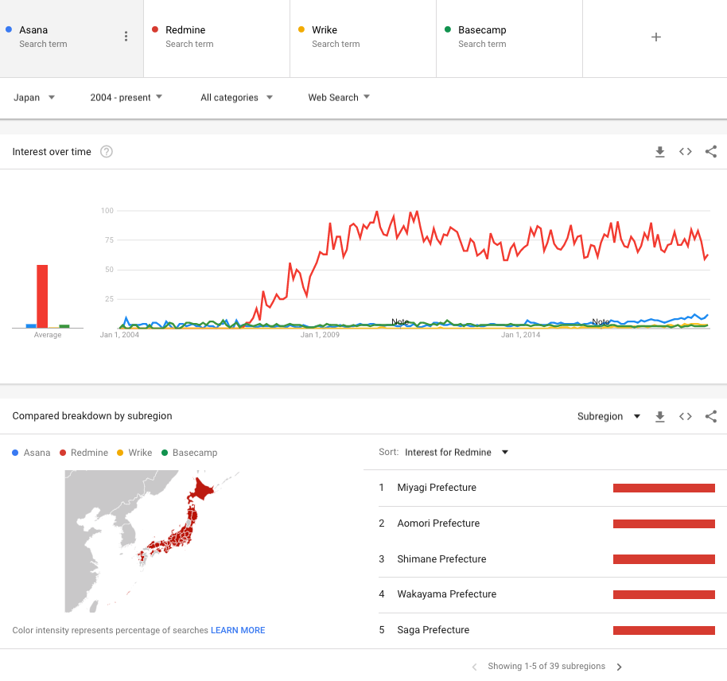Click Miyagi Prefecture's red interest bar
The height and width of the screenshot is (681, 727).
coord(664,488)
